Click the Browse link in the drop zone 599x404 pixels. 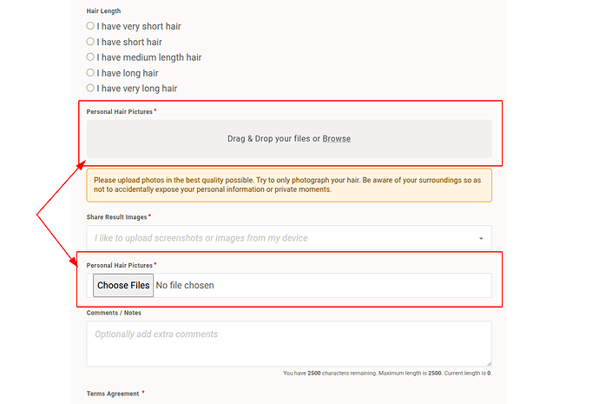pos(336,139)
